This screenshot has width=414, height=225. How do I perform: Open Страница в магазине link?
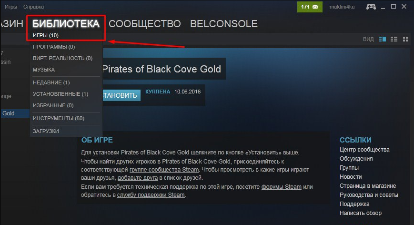coord(367,185)
